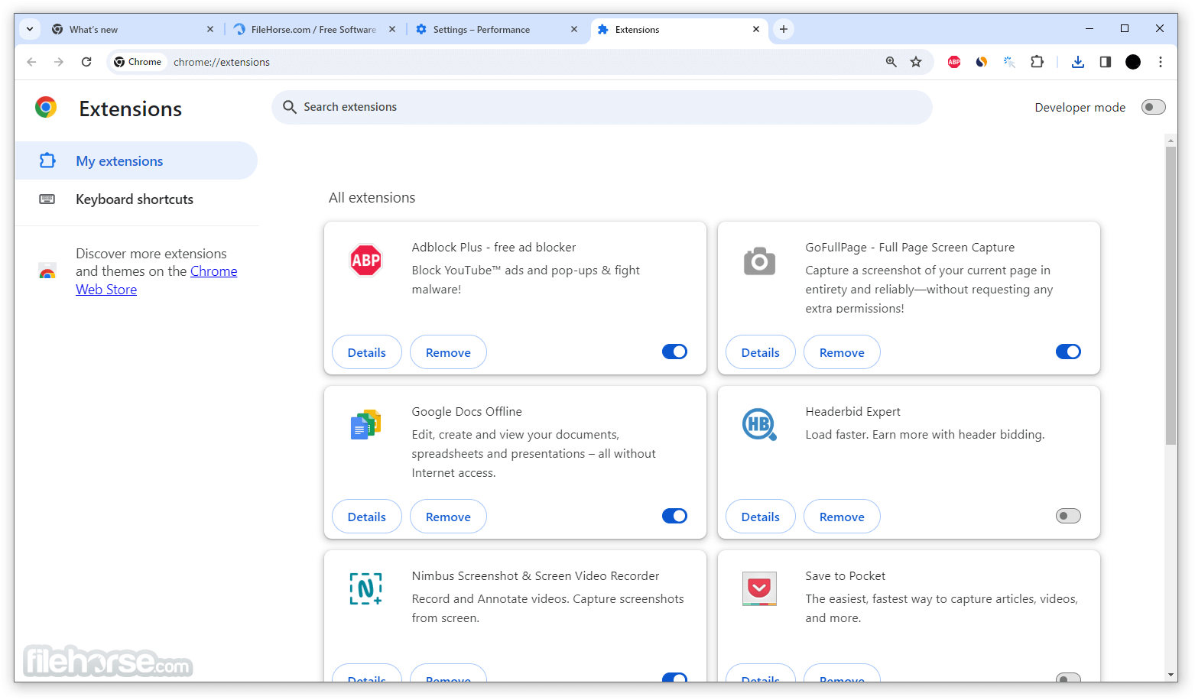Click the All extensions heading
The height and width of the screenshot is (700, 1195).
click(372, 197)
